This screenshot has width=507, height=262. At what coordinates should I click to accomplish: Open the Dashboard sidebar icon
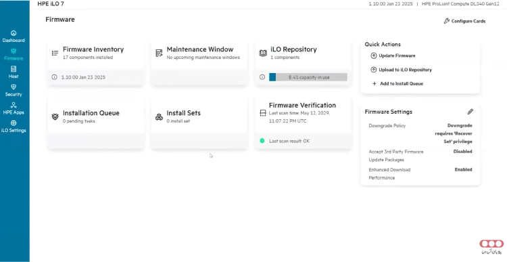click(14, 33)
